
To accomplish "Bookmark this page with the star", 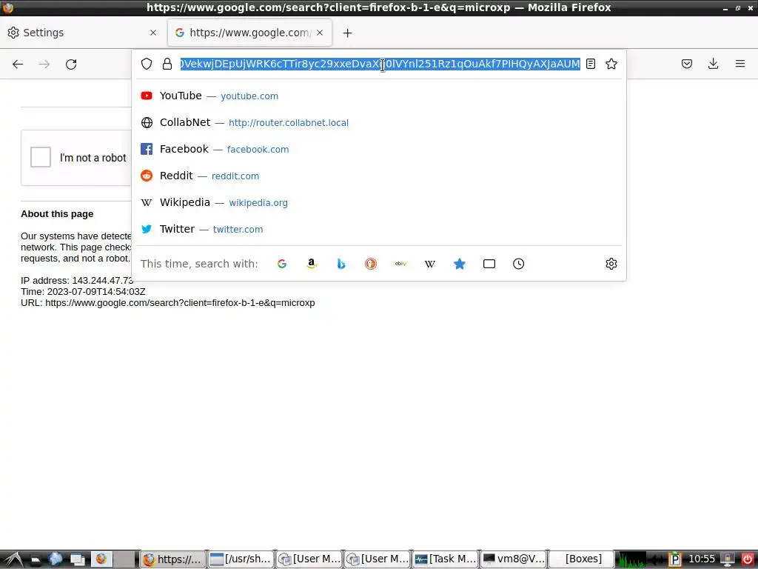I will coord(611,64).
